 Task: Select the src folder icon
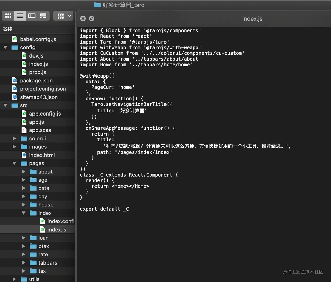point(15,105)
